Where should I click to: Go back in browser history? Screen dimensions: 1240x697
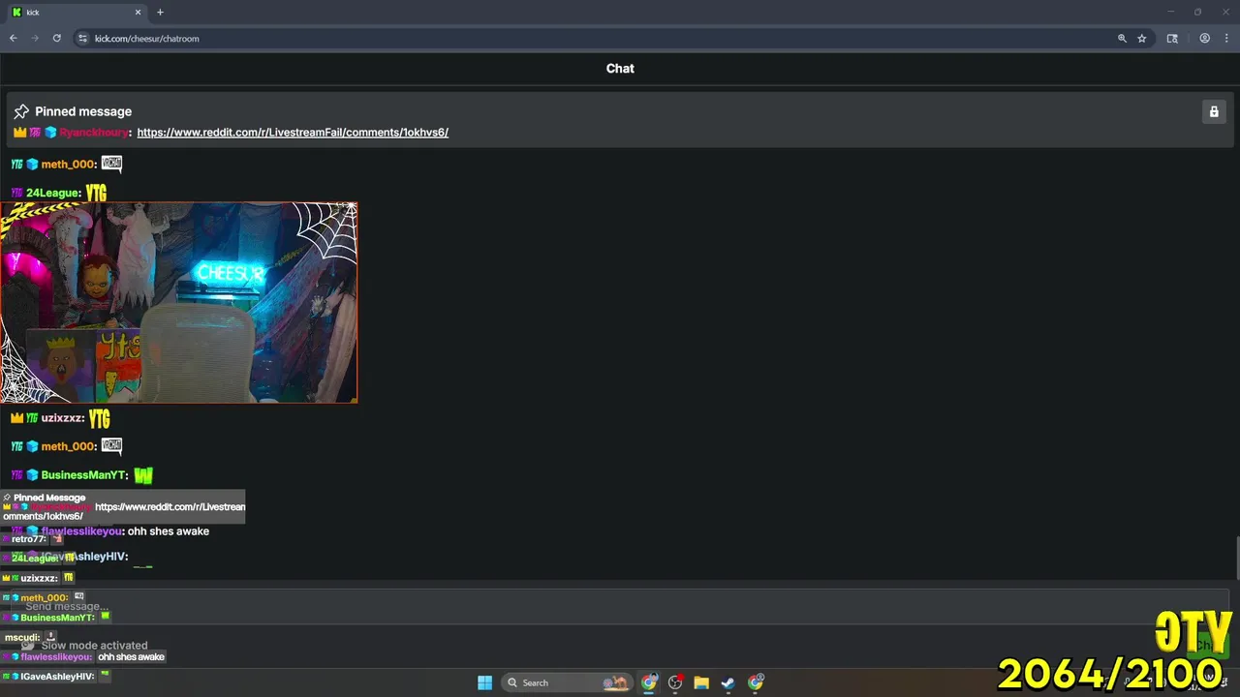[14, 39]
